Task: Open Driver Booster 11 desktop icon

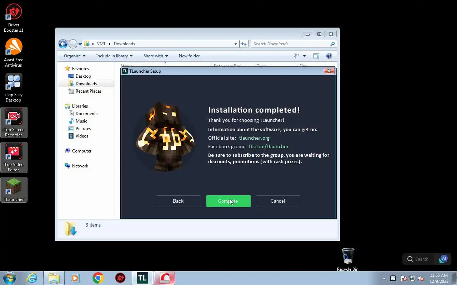Action: (14, 18)
